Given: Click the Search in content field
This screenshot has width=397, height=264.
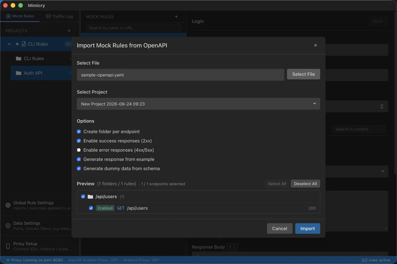Looking at the screenshot, I should coord(359,129).
